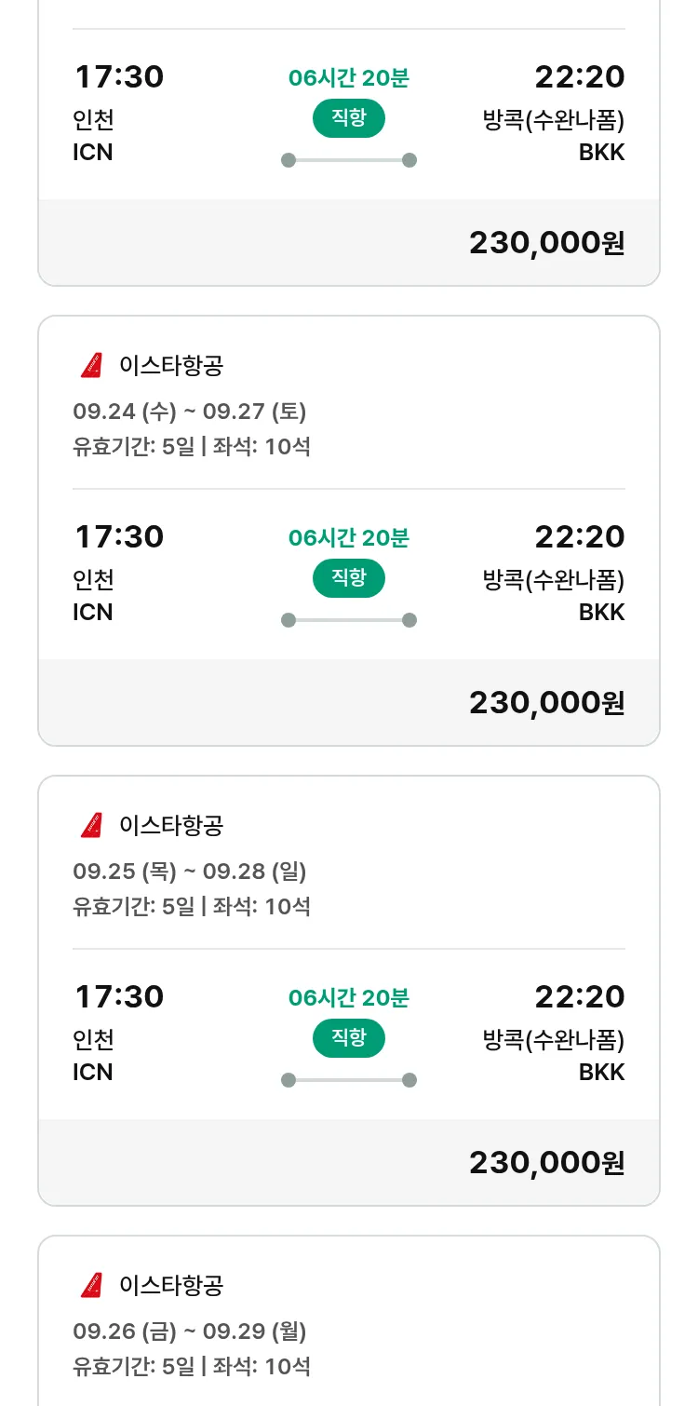Select the 09.26 (금) ~ 09.29 (월) date range
Image resolution: width=698 pixels, height=1406 pixels.
coord(190,1331)
